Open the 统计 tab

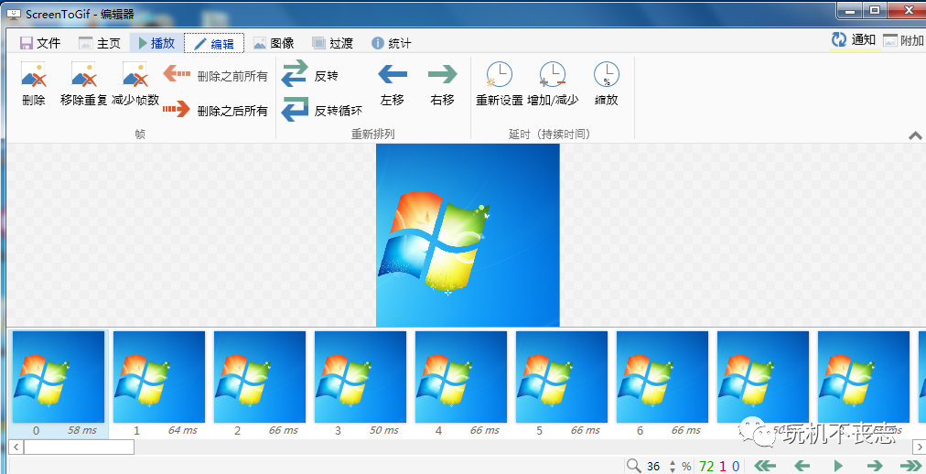(x=391, y=43)
